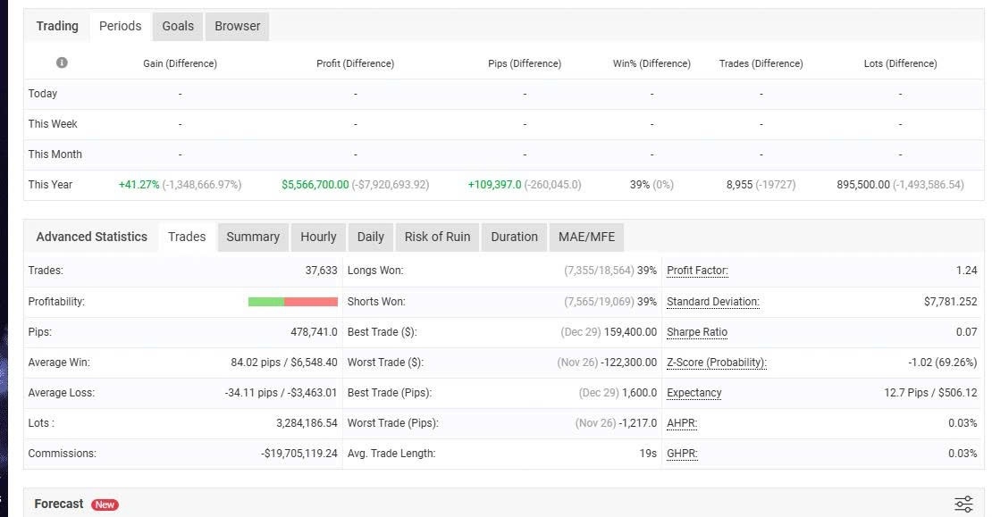Open the Goals tab
The image size is (992, 517).
[177, 26]
